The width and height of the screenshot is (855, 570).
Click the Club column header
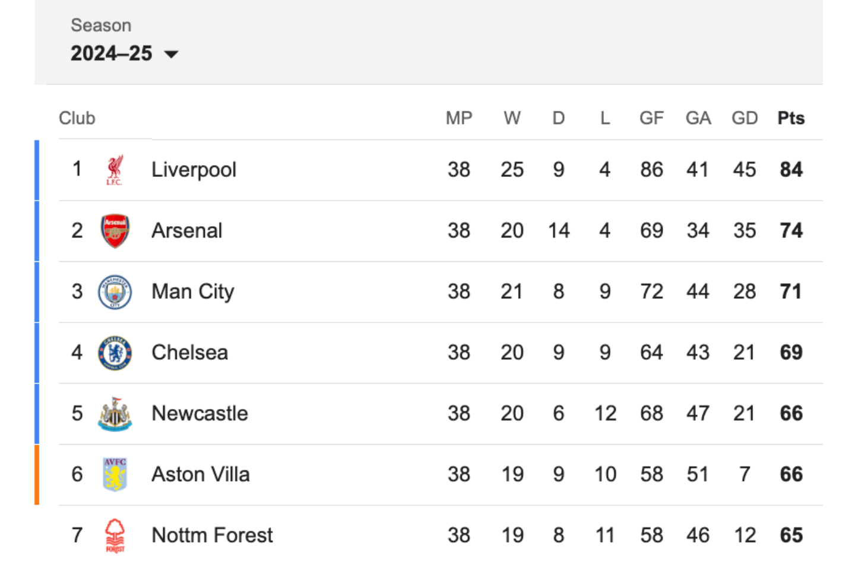[77, 118]
